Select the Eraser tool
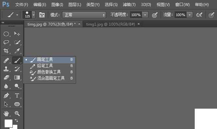 [x=6, y=77]
